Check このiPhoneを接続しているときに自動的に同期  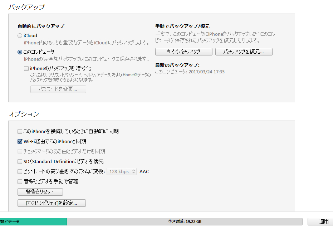[20, 131]
